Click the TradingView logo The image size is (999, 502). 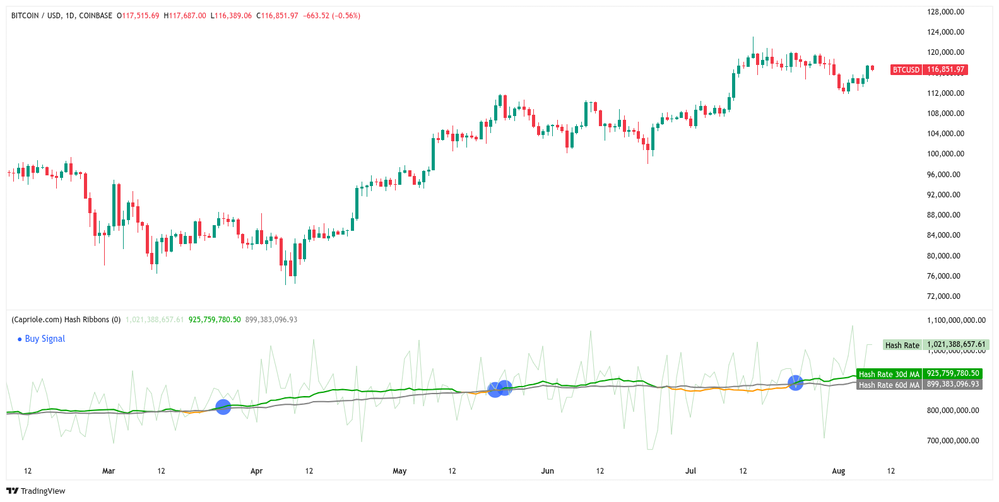(x=36, y=491)
